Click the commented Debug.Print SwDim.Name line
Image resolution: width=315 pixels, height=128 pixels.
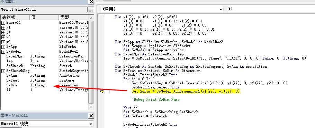(x=155, y=99)
